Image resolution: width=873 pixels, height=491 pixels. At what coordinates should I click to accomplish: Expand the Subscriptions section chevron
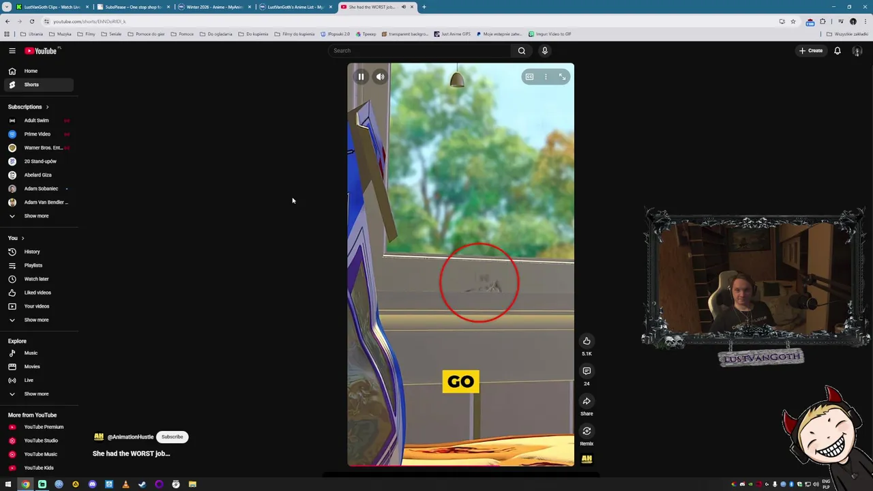click(47, 107)
